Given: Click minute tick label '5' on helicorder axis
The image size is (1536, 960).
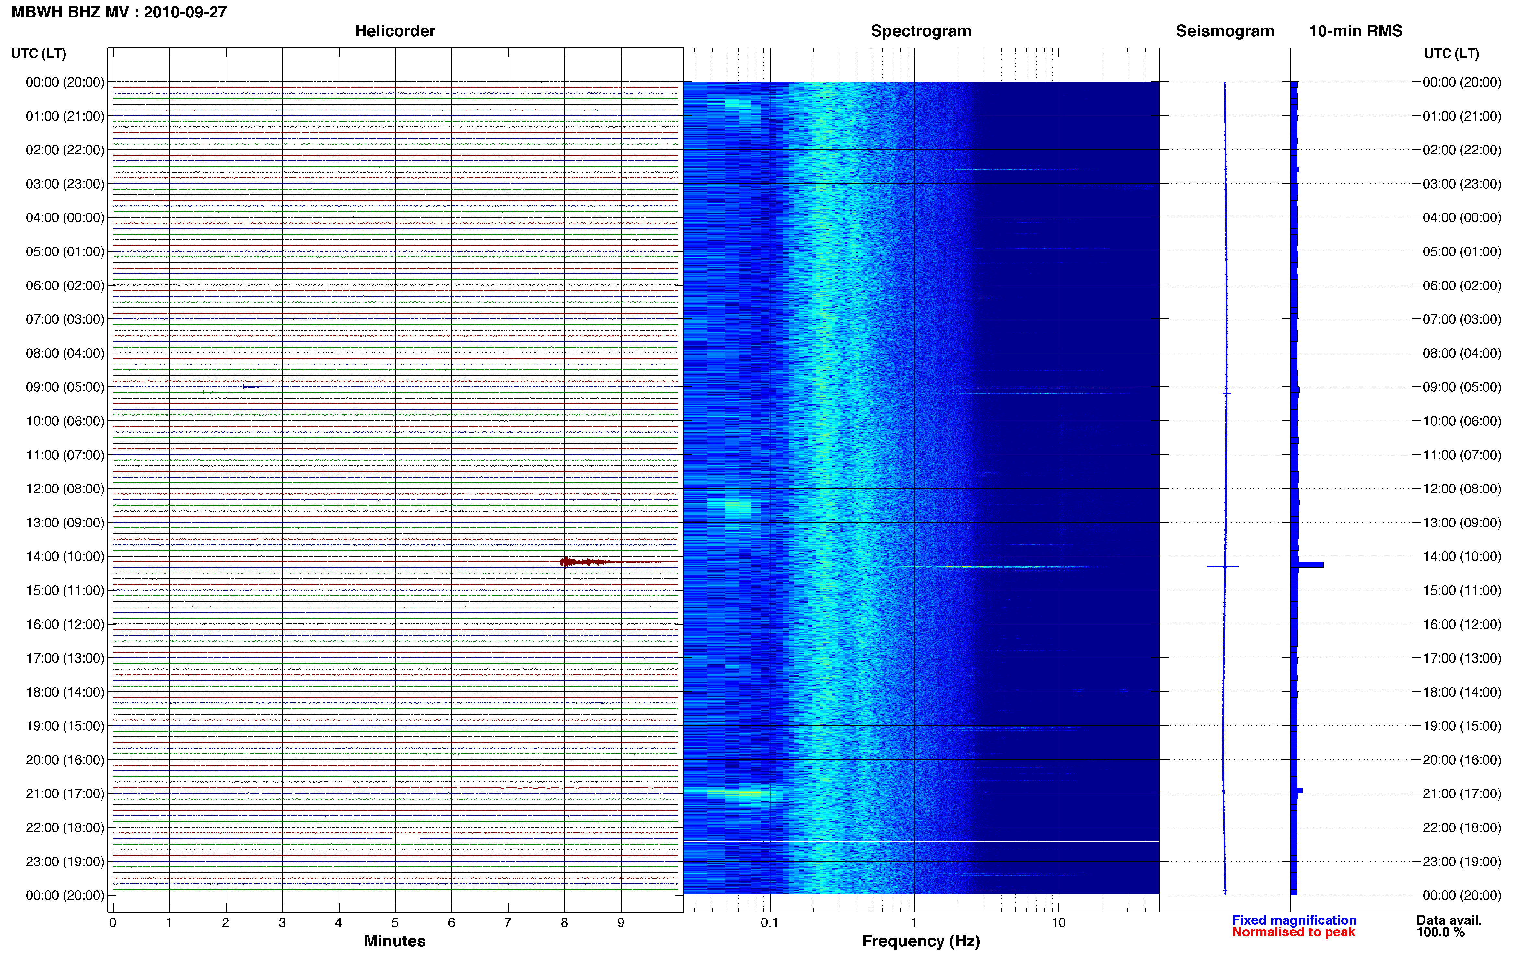Looking at the screenshot, I should tap(395, 922).
